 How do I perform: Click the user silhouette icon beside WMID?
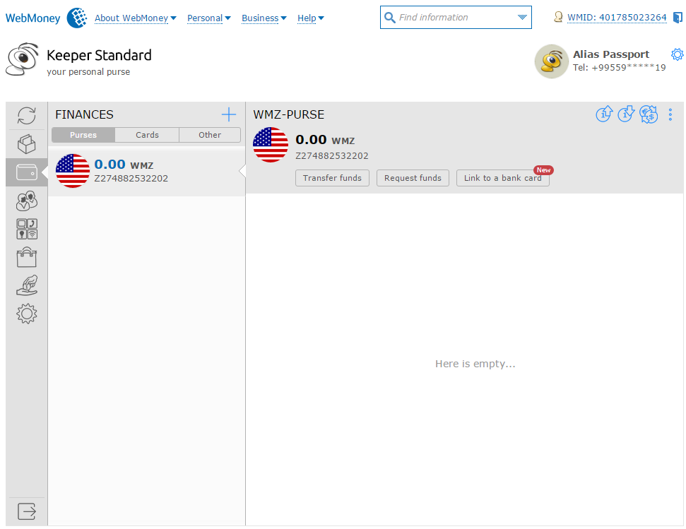coord(558,17)
